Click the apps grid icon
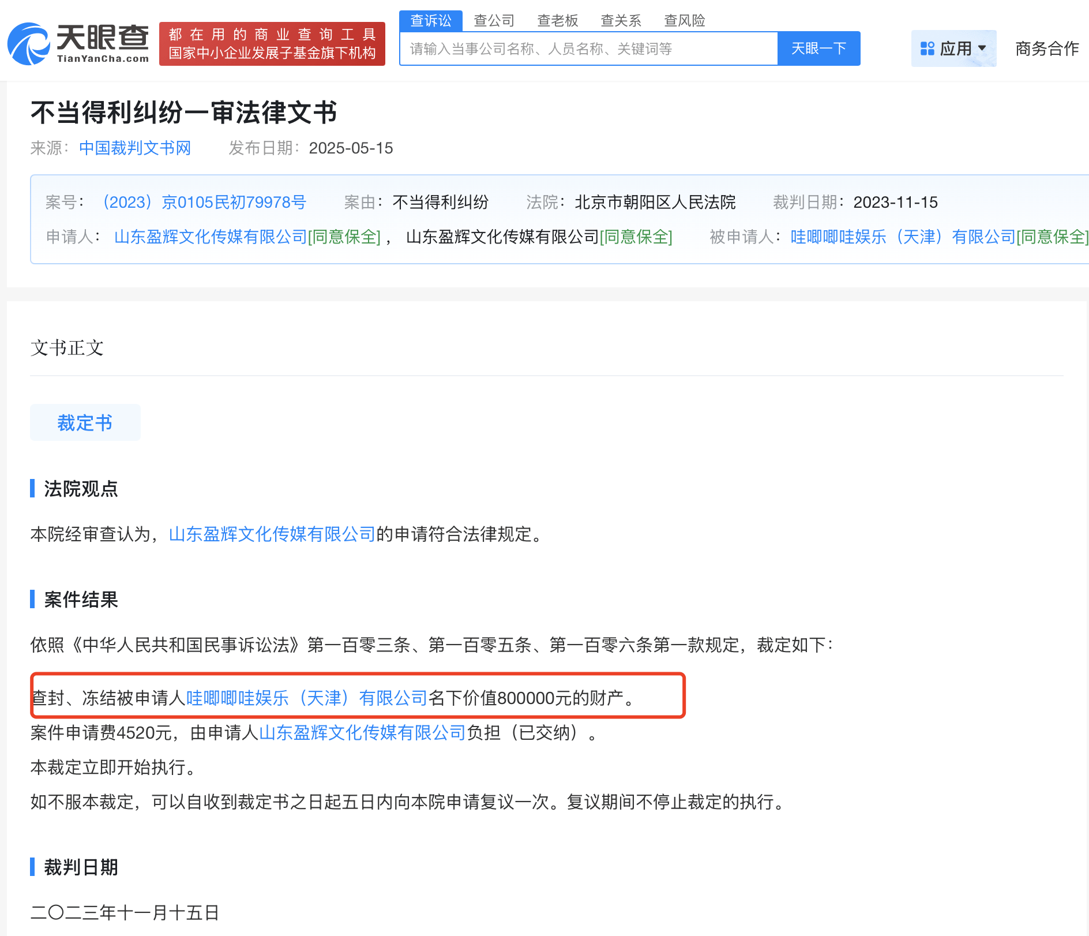 pos(927,48)
